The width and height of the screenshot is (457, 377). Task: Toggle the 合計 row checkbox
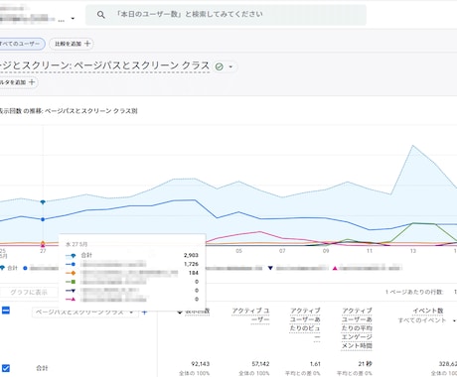6,368
